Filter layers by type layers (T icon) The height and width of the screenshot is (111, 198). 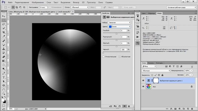coord(174,66)
